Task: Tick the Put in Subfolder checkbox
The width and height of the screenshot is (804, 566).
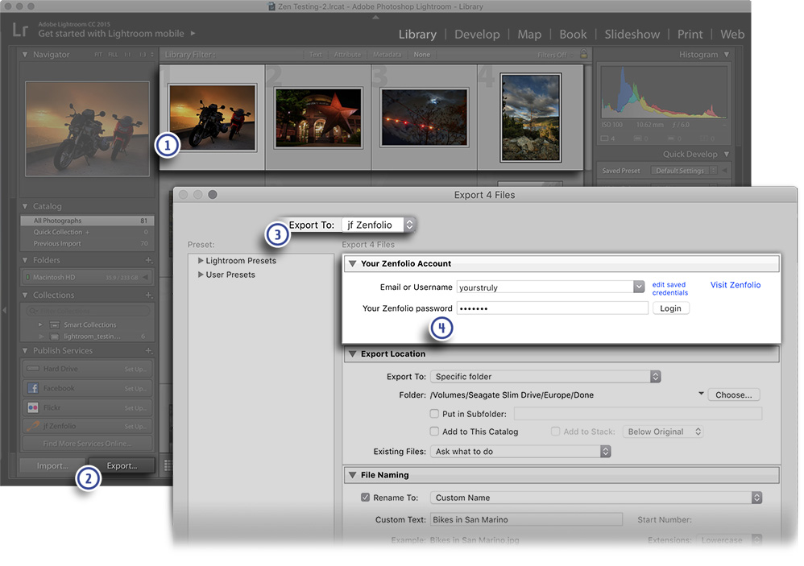Action: (434, 413)
